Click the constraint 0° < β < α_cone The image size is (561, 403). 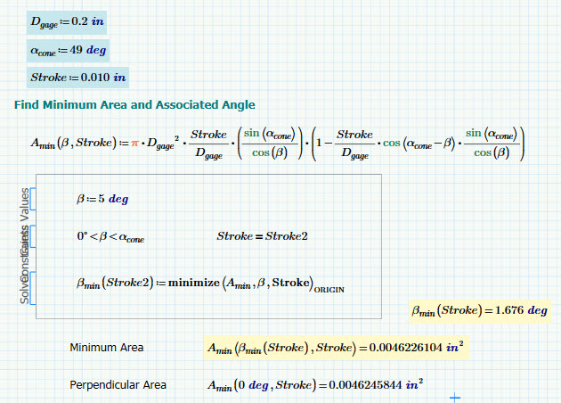pos(110,236)
